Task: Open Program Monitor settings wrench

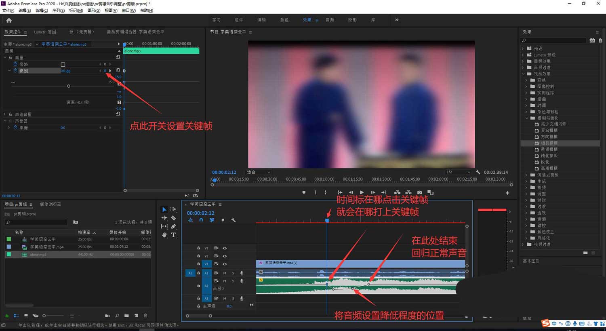Action: click(x=478, y=172)
